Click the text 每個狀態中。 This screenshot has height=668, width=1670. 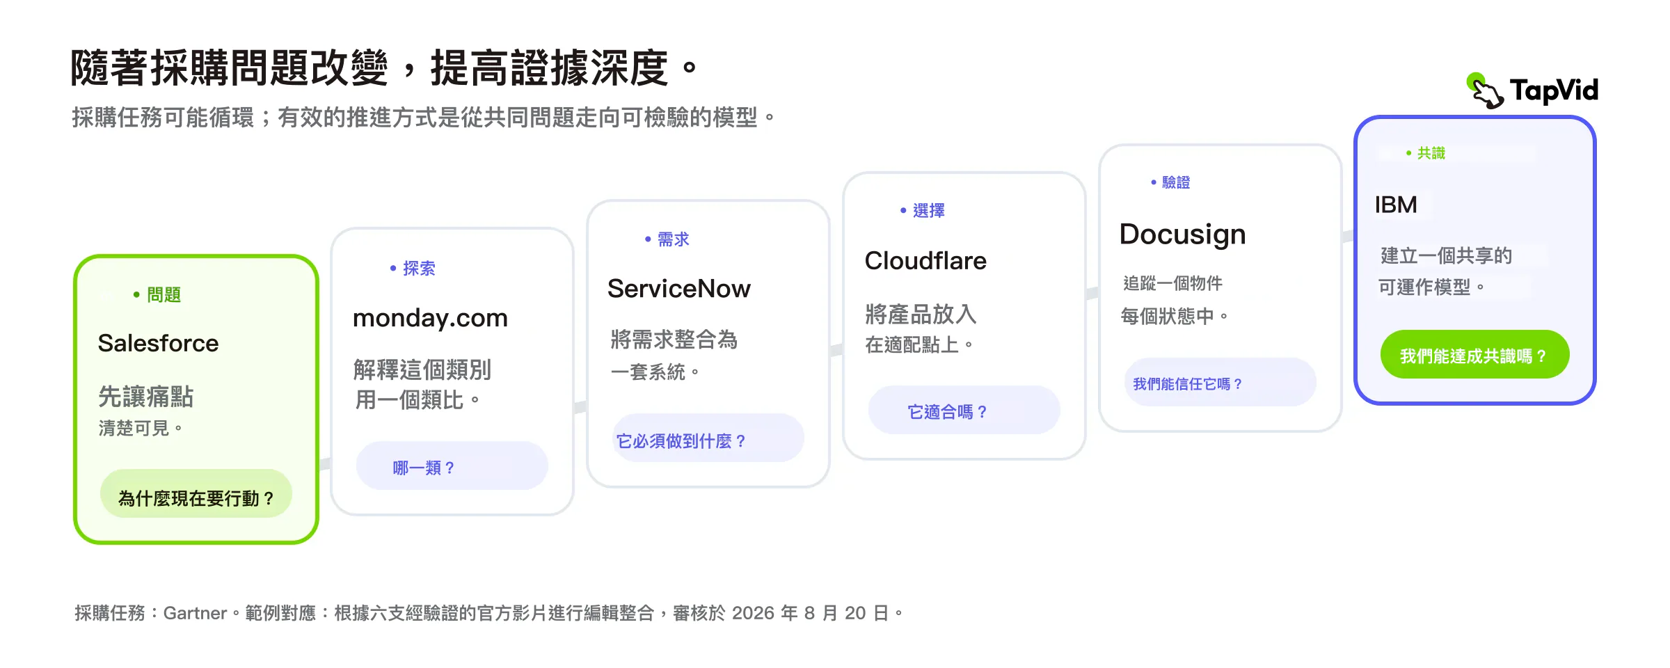coord(1175,316)
